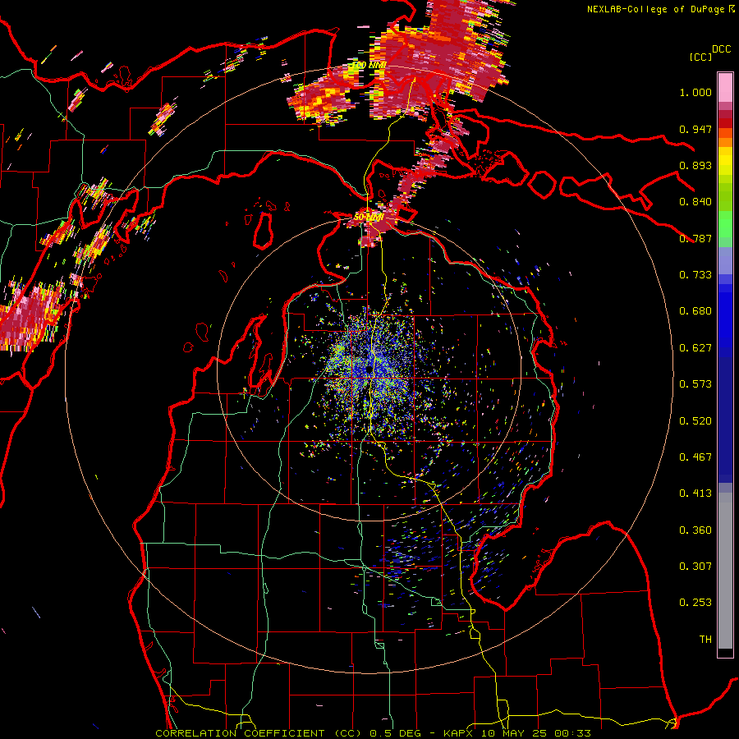Click the 0.573 color scale value
739x739 pixels.
tap(695, 384)
